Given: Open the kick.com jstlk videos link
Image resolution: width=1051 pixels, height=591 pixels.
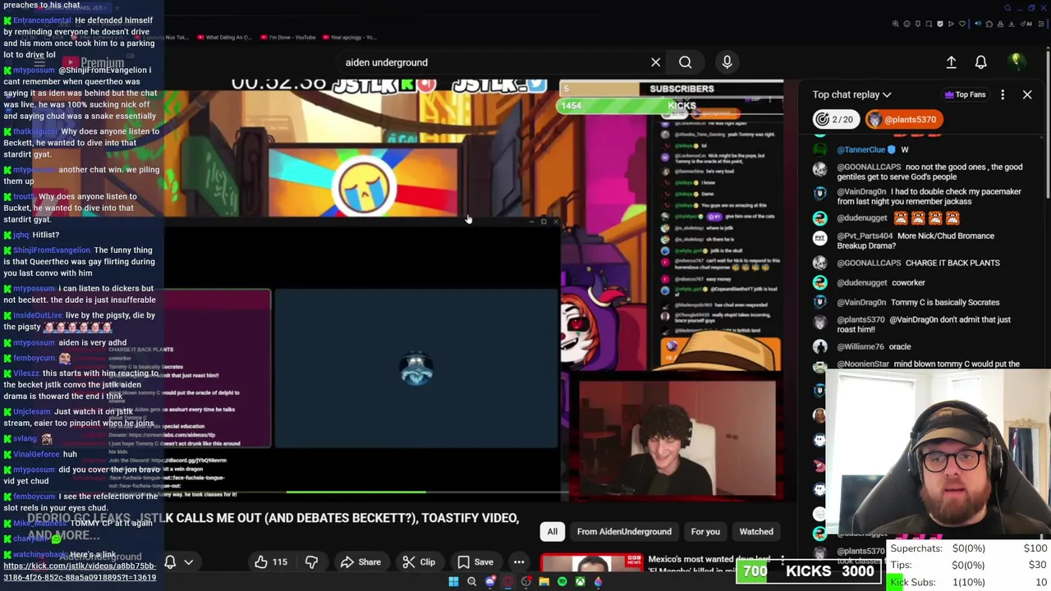Looking at the screenshot, I should 80,571.
